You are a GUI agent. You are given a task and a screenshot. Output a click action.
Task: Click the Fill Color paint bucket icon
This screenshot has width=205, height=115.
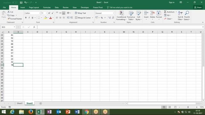coord(45,18)
